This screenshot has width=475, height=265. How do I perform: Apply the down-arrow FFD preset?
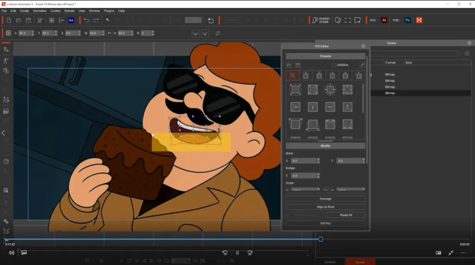tap(347, 107)
